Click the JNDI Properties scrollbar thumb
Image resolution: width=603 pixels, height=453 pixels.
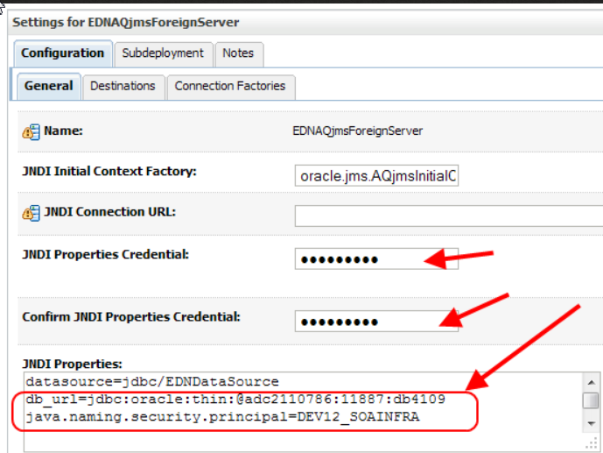[x=591, y=400]
